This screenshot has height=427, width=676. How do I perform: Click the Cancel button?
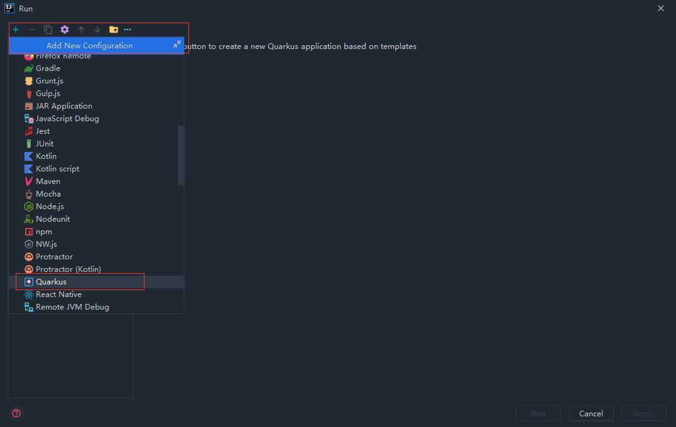591,414
